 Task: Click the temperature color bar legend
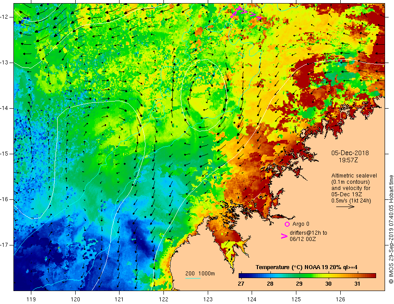(x=307, y=276)
